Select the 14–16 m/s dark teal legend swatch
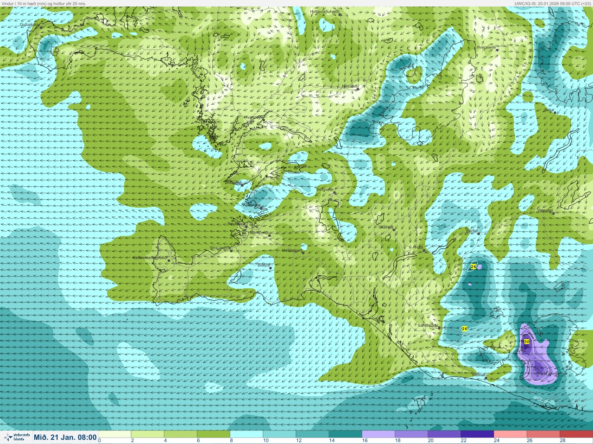The image size is (593, 444). tap(345, 434)
